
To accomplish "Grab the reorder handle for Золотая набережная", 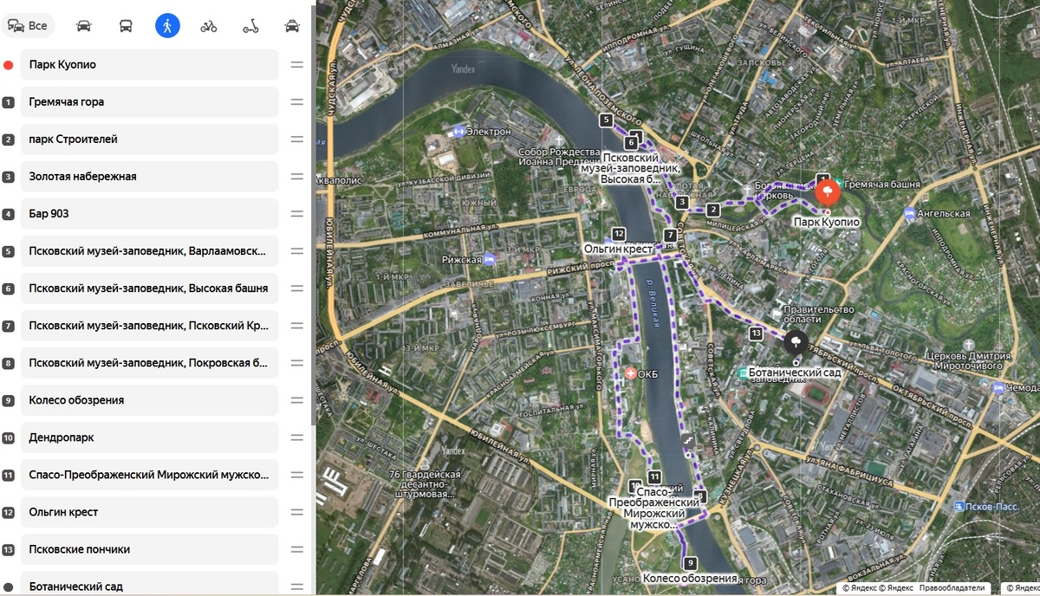I will click(x=296, y=176).
